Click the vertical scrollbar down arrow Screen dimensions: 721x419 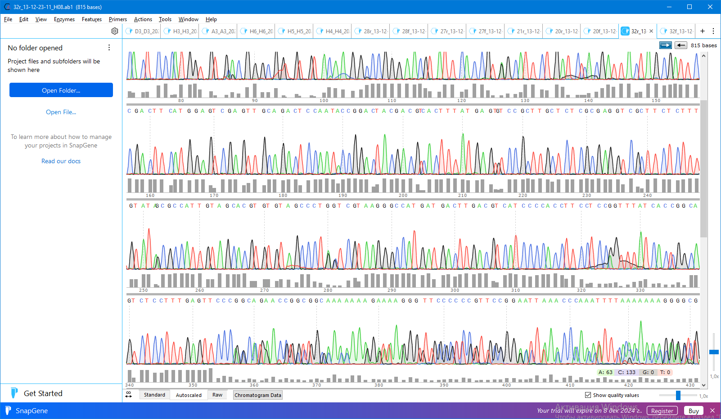click(x=704, y=385)
